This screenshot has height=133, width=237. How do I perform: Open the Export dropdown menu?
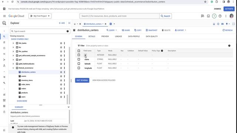click(x=180, y=30)
